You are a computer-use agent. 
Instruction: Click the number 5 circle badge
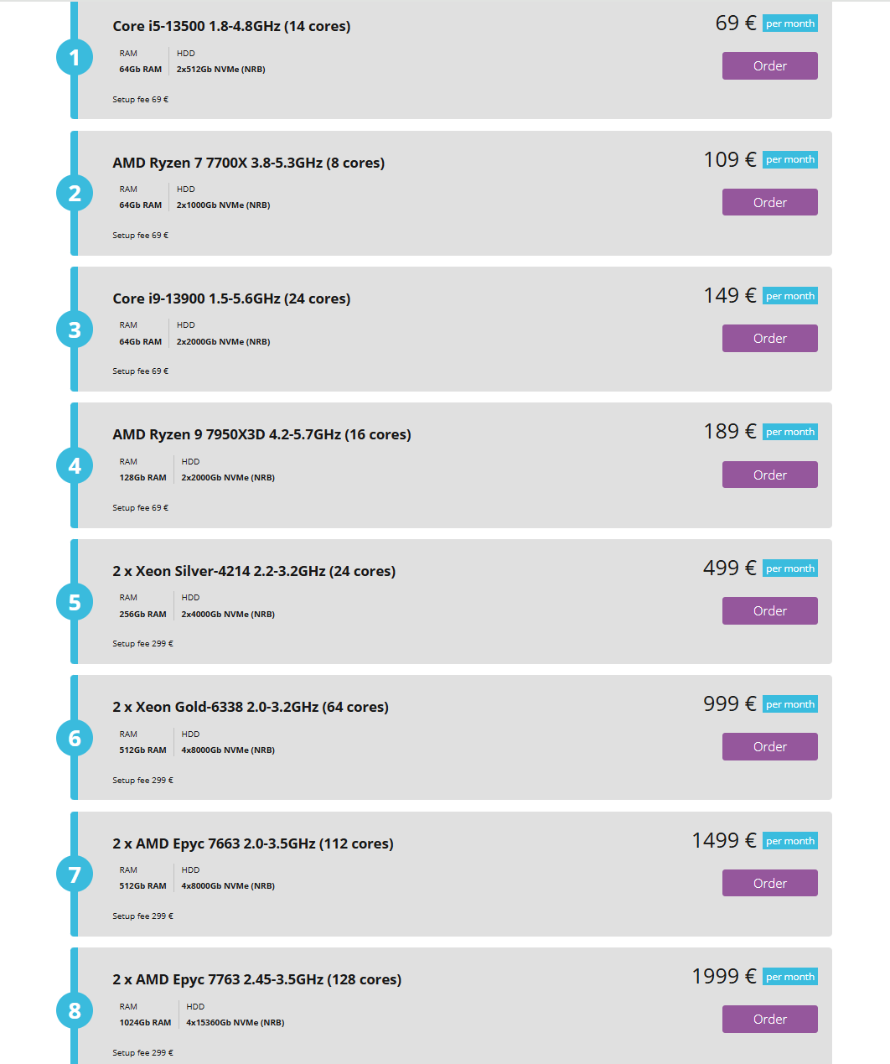(x=75, y=602)
